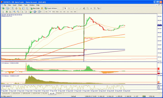The width and height of the screenshot is (163, 98).
Task: Click the New Chart icon
Action: (x=3, y=8)
